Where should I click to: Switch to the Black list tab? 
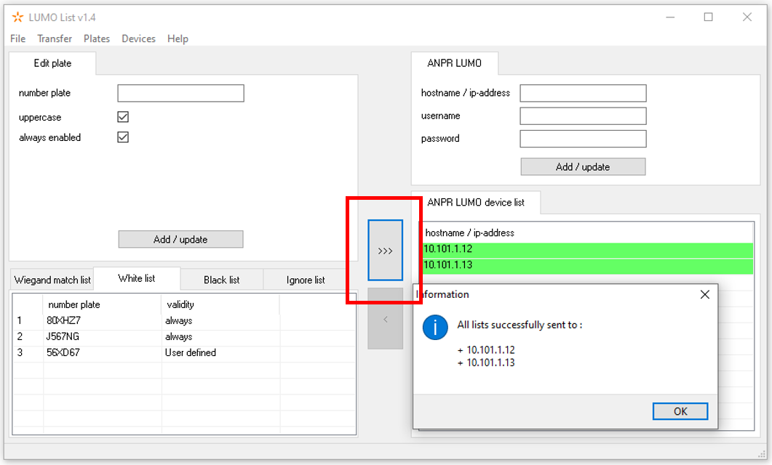[x=221, y=280]
